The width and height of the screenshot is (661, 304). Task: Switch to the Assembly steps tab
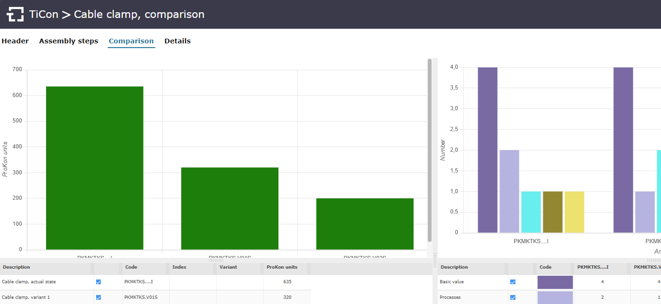pos(68,41)
